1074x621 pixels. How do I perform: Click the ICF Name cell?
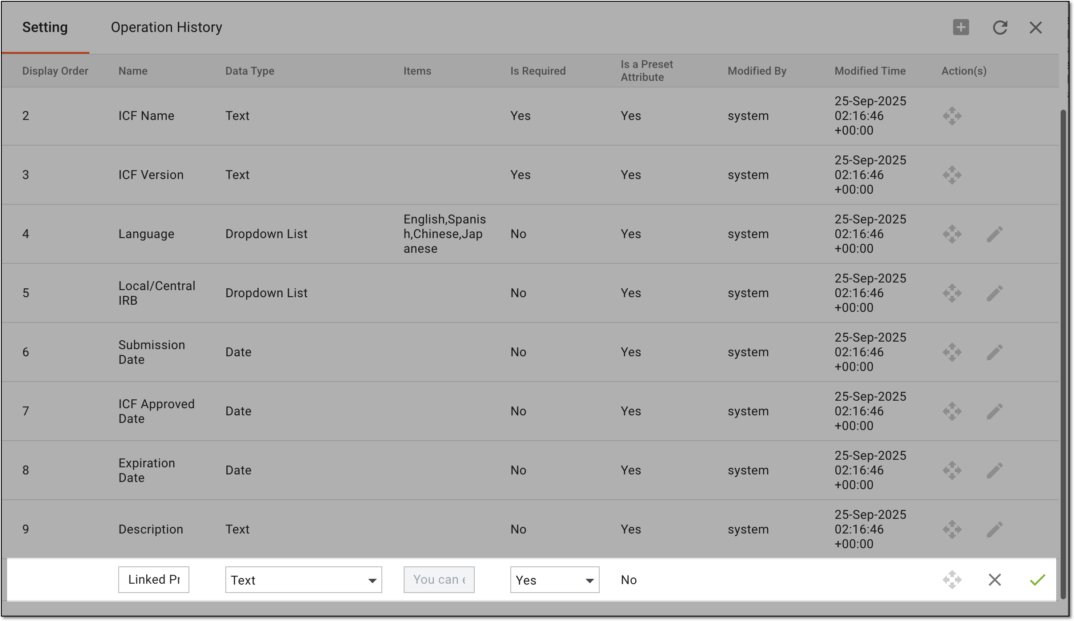tap(146, 116)
